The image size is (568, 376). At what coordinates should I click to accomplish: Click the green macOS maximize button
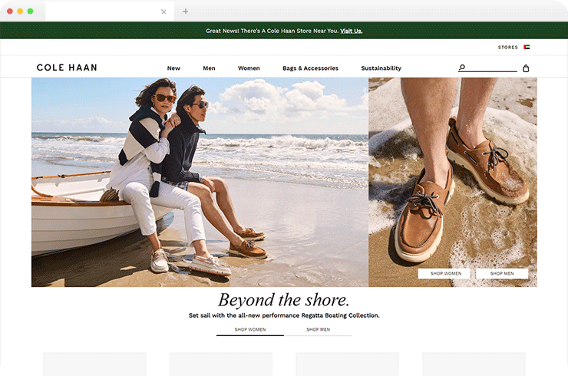pyautogui.click(x=30, y=12)
